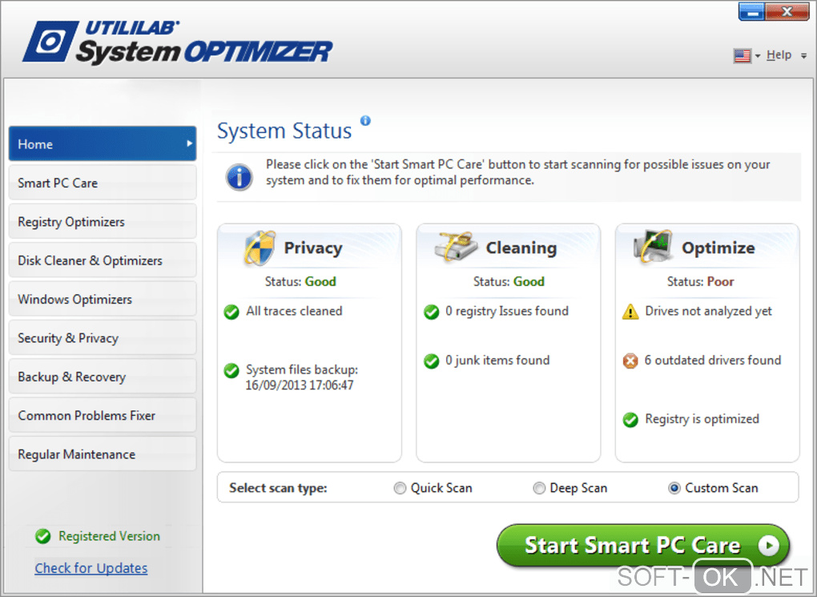The image size is (817, 597).
Task: Click the warning triangle for Drives not analyzed
Action: (x=630, y=312)
